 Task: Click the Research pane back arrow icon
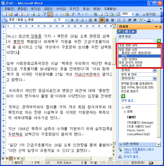120,32
